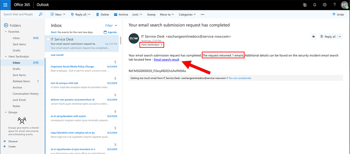The image size is (350, 154).
Task: Click the search magnifier icon
Action: click(x=41, y=14)
